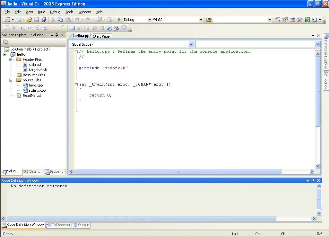
Task: Open Solution Explorer from the toolbar icon
Action: (x=278, y=20)
